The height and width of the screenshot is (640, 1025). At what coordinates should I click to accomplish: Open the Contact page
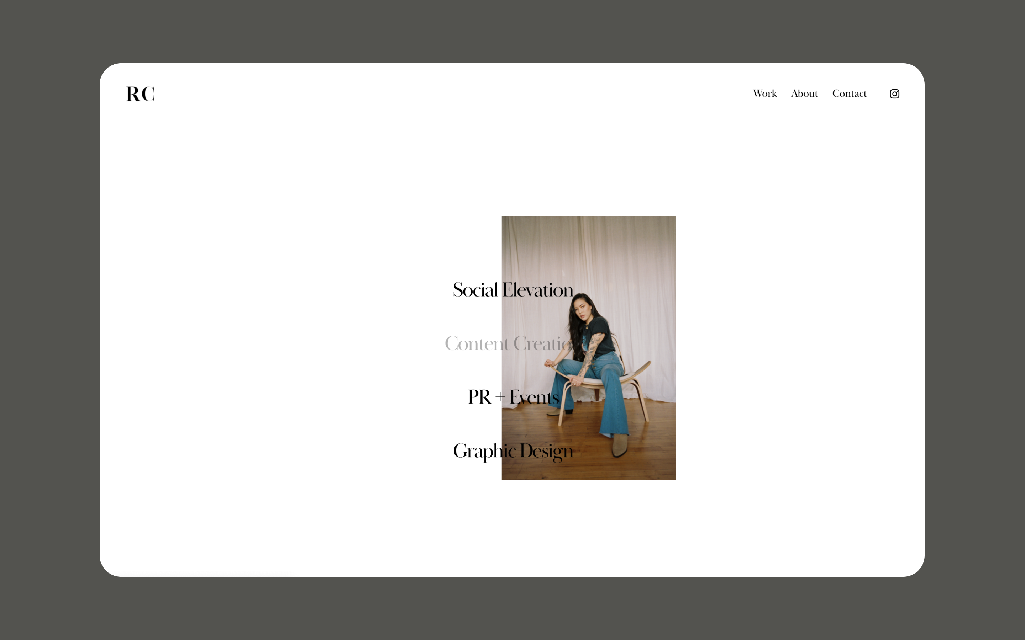tap(849, 94)
